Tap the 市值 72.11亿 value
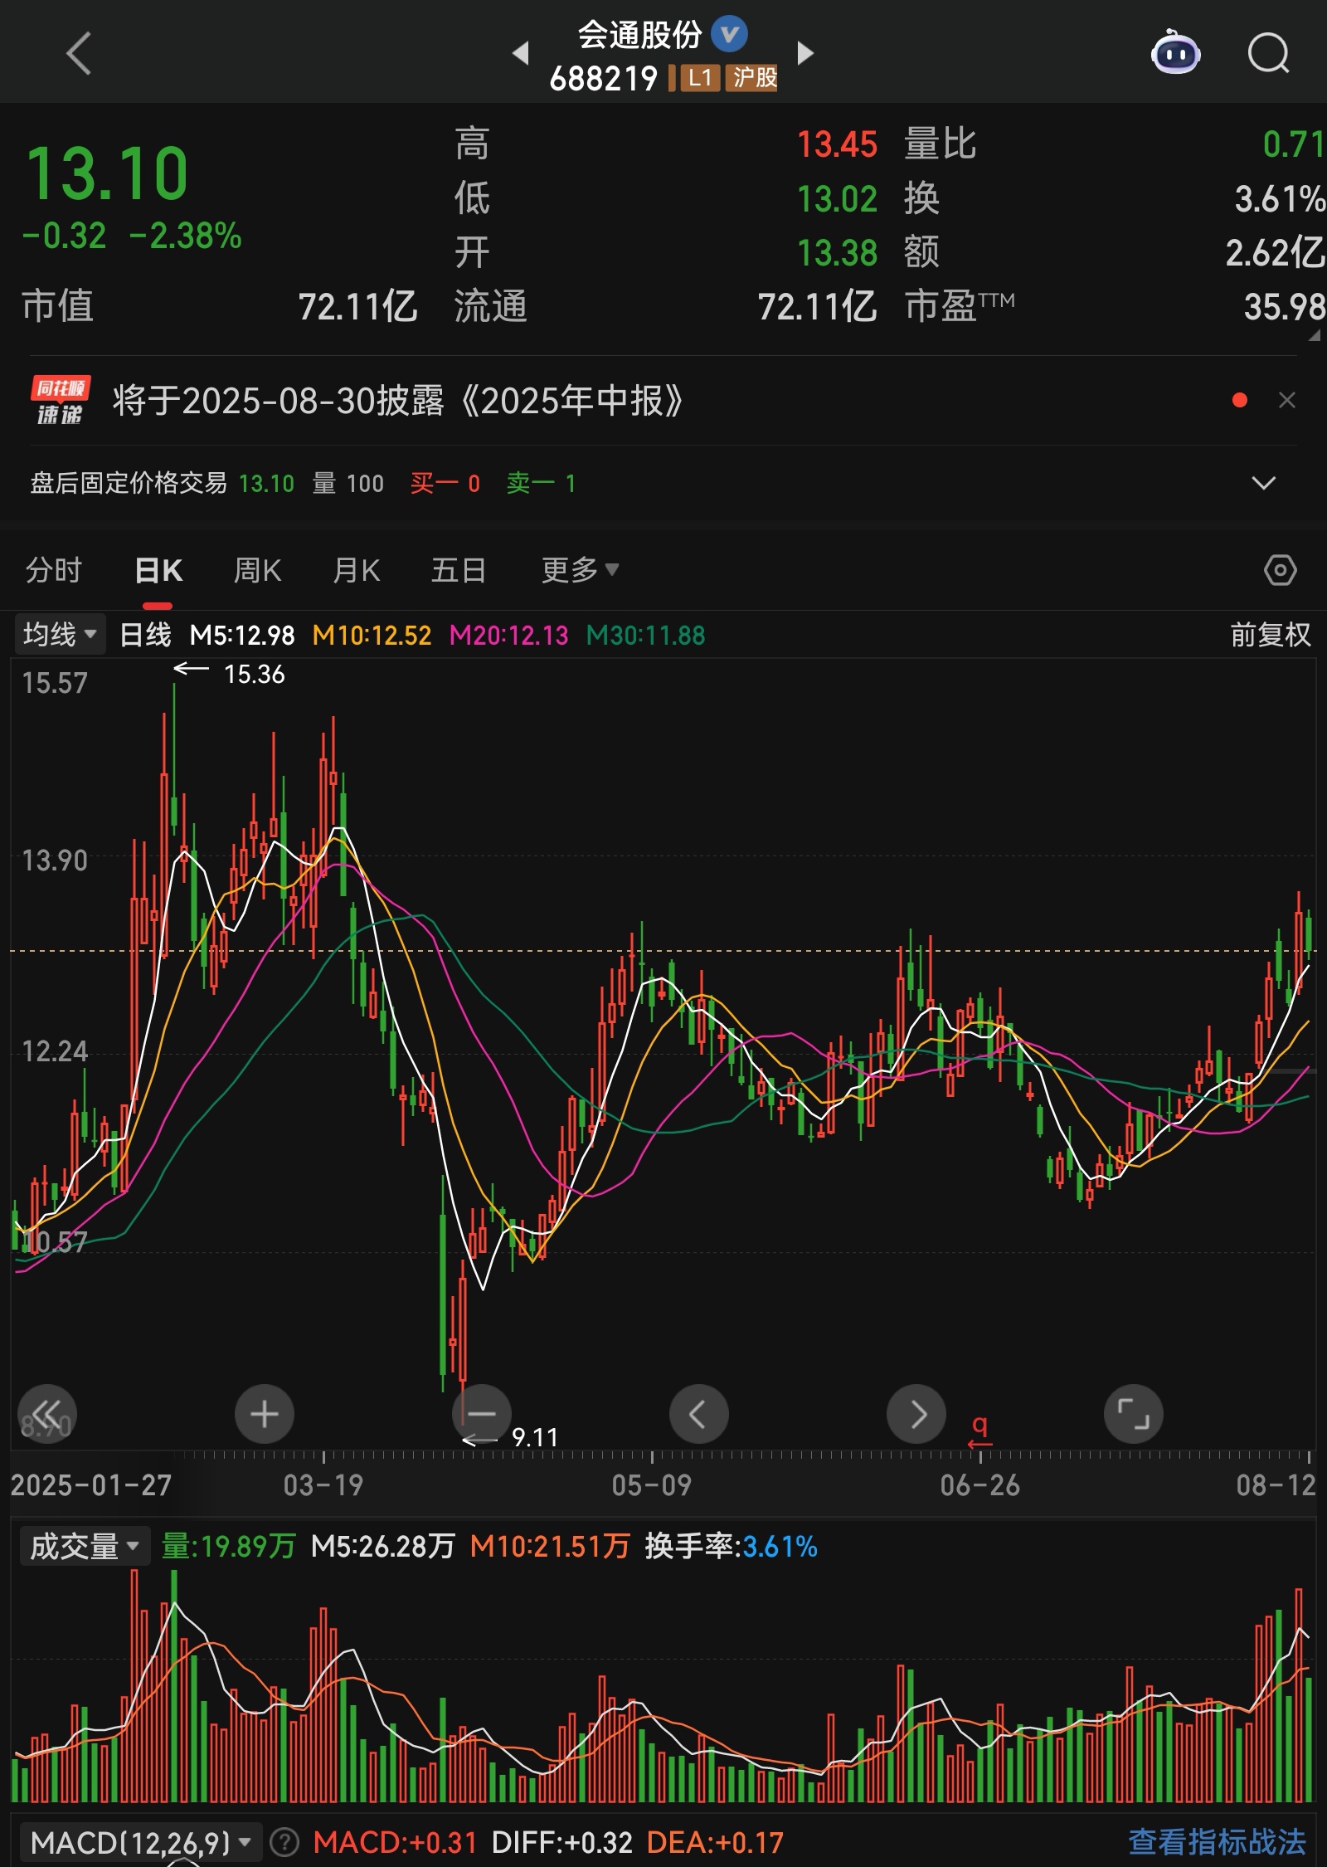 [357, 307]
